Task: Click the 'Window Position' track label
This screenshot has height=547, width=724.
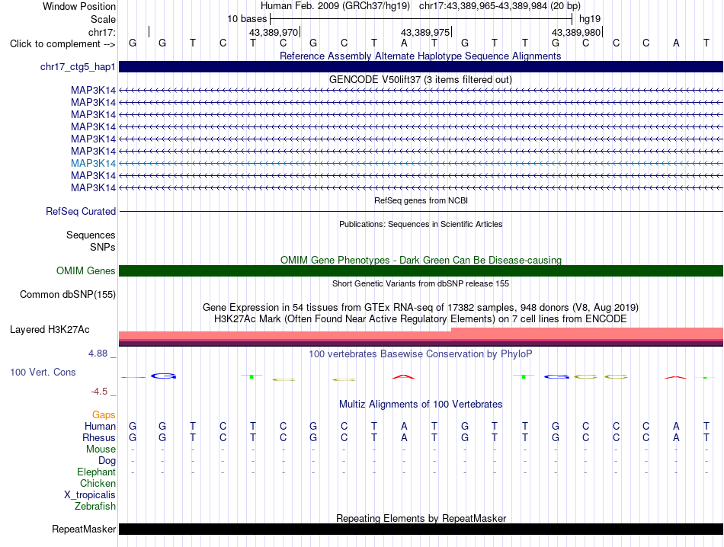Action: (x=79, y=6)
